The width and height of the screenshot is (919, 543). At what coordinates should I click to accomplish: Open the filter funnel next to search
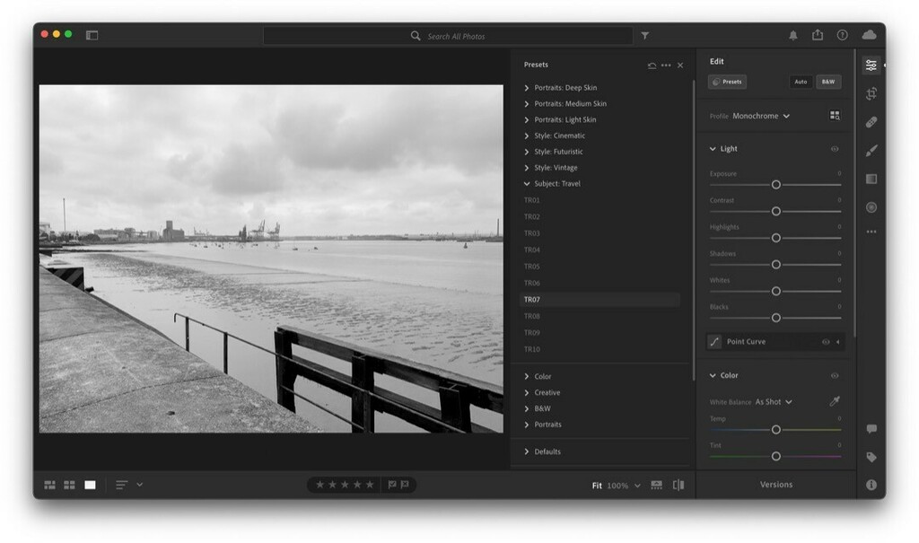click(x=644, y=36)
